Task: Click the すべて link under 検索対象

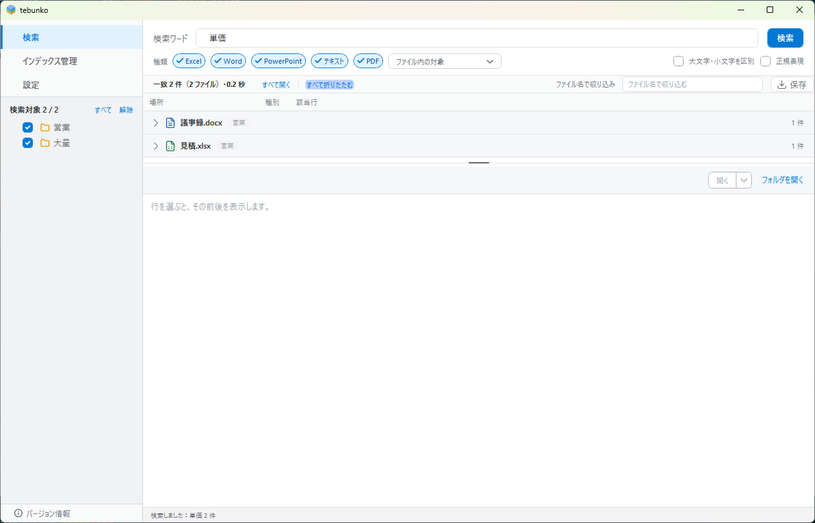Action: click(x=103, y=110)
